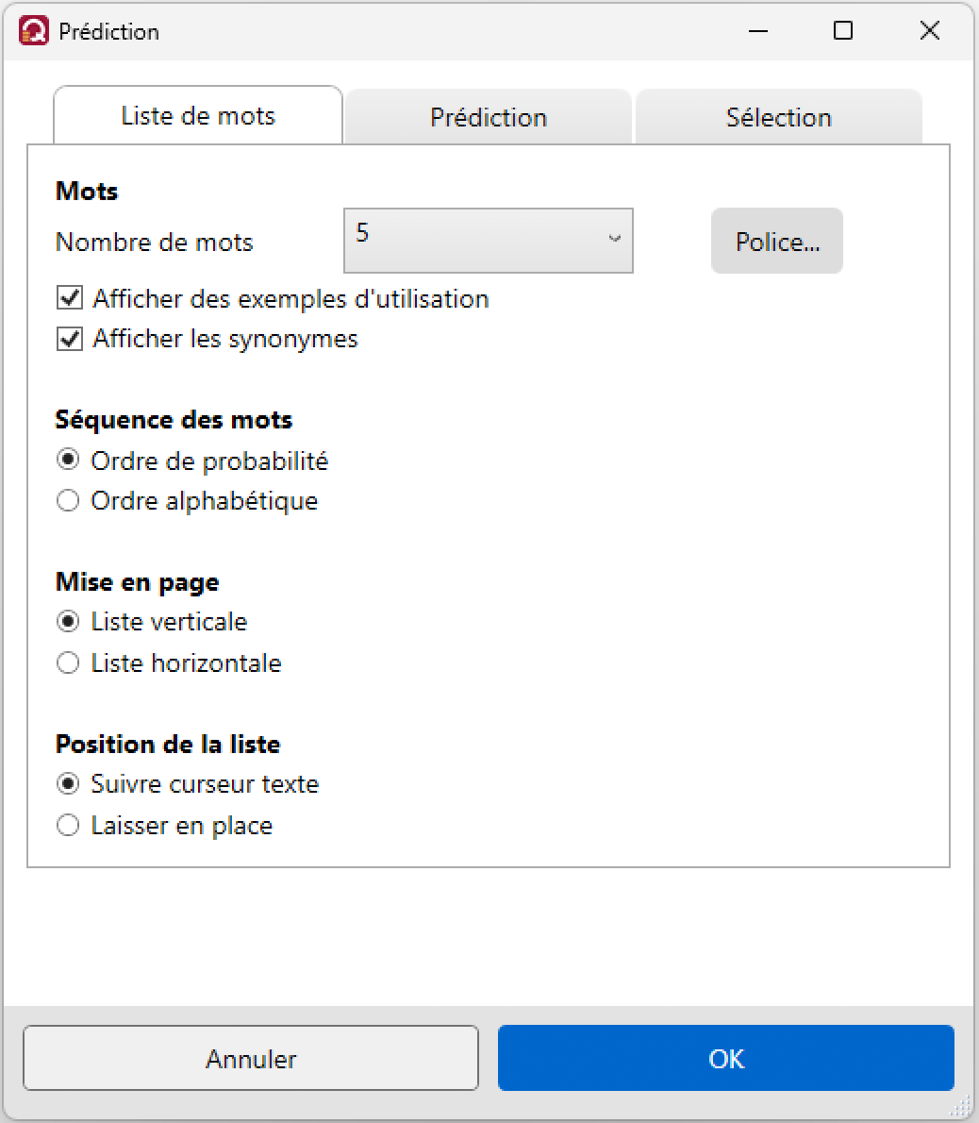The height and width of the screenshot is (1123, 979).
Task: Open the Police... font dialog
Action: tap(777, 241)
